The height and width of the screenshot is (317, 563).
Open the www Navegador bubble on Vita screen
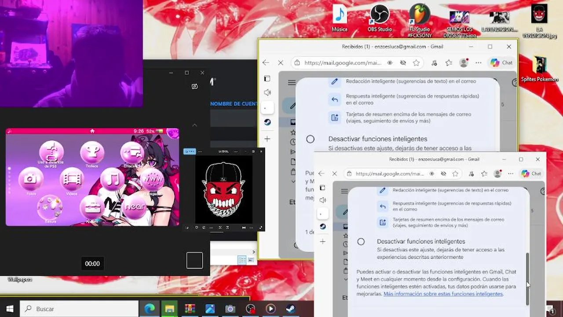(152, 179)
